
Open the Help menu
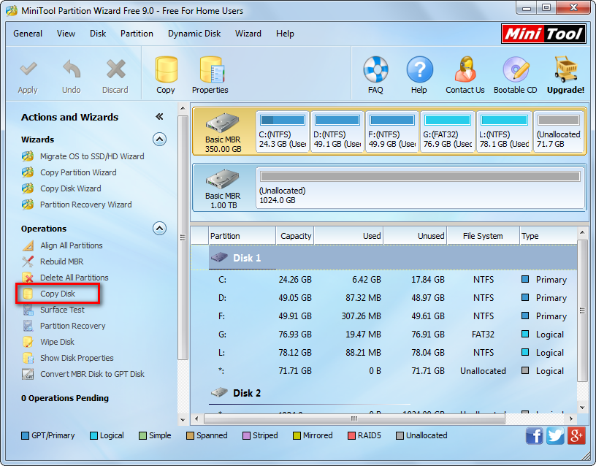[x=285, y=34]
